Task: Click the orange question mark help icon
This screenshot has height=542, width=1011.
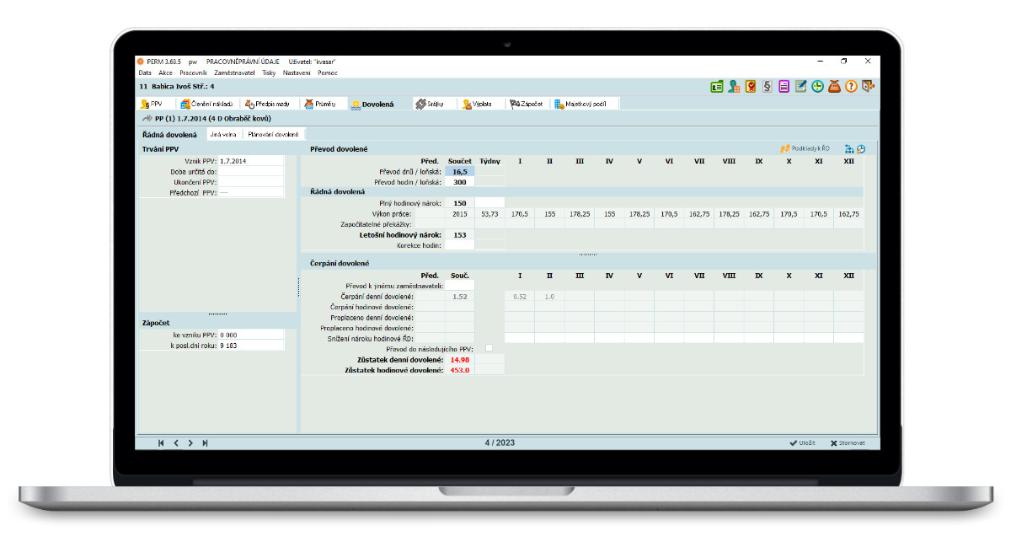Action: click(x=851, y=86)
